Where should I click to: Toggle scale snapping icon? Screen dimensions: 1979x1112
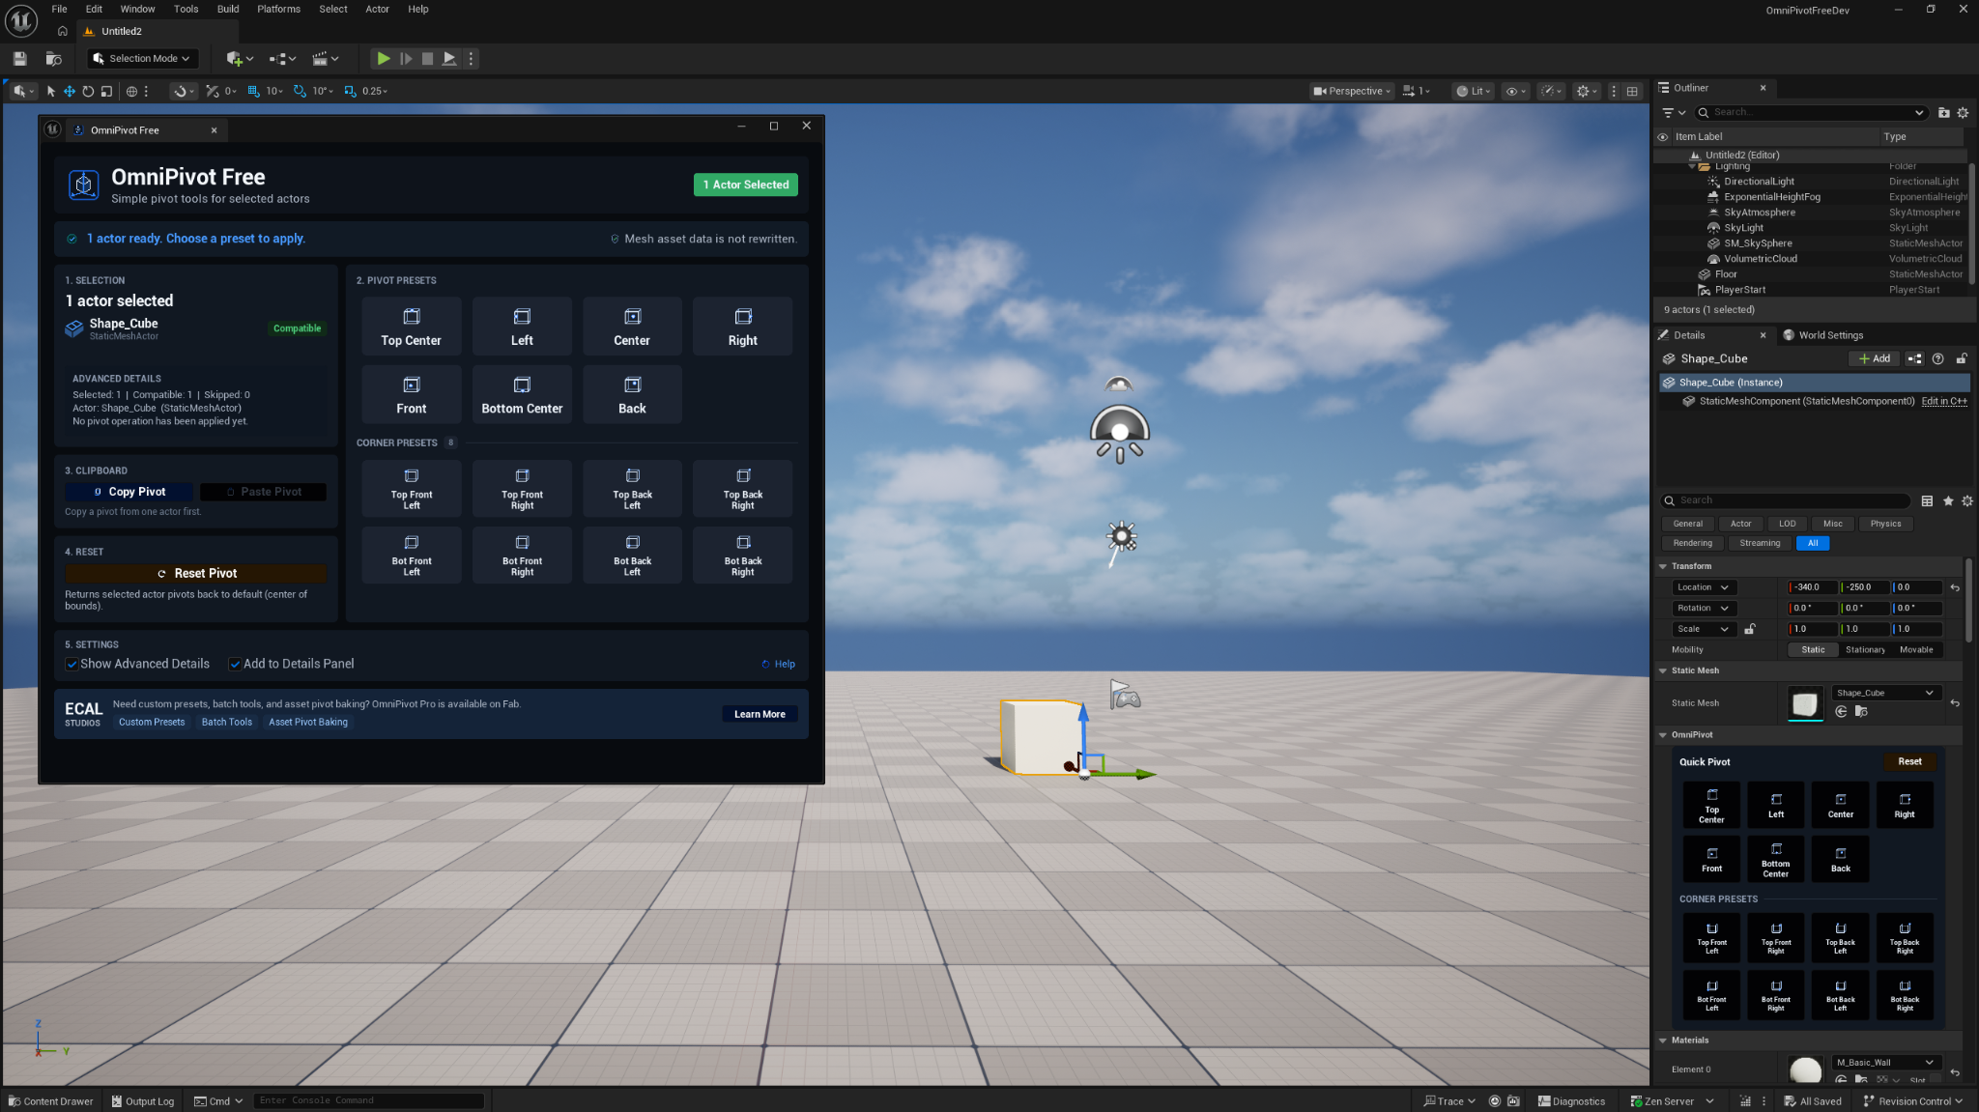350,91
